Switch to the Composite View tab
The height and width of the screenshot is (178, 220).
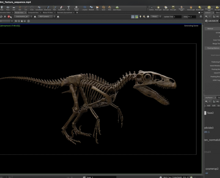33,12
